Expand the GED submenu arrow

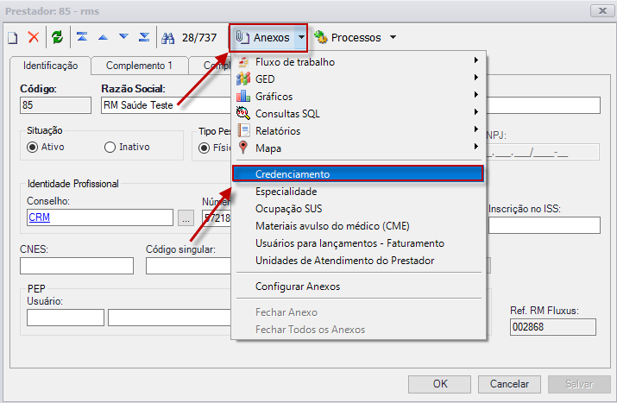[475, 78]
